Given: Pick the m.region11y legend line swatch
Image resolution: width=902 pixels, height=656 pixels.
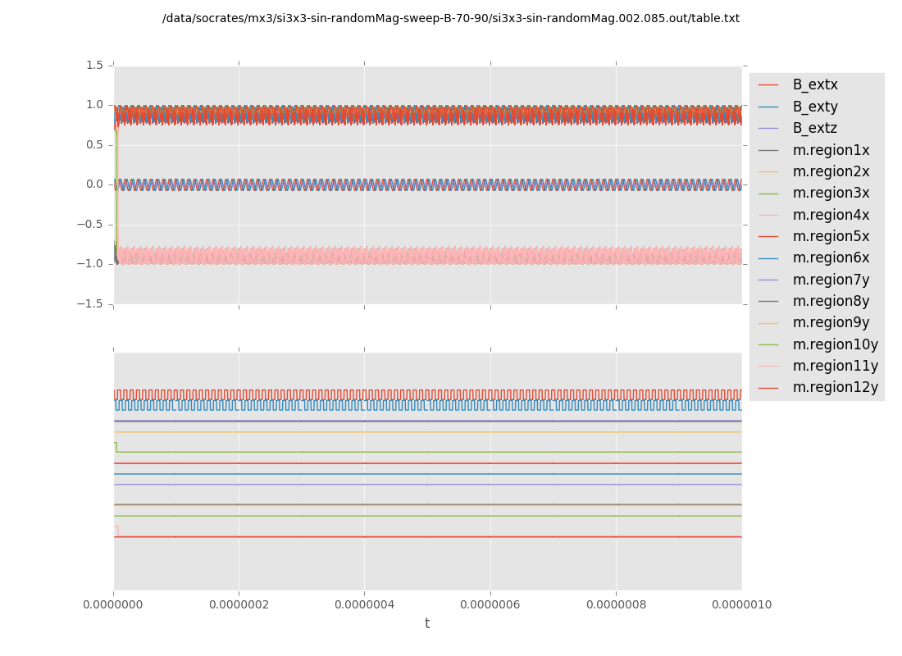Looking at the screenshot, I should pyautogui.click(x=768, y=367).
